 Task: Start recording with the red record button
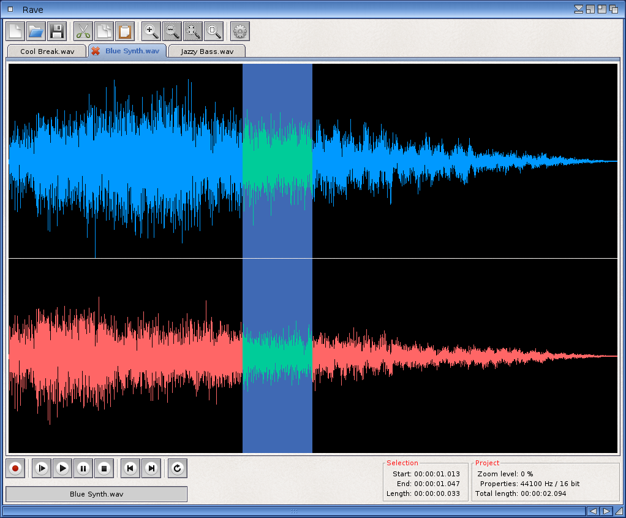pyautogui.click(x=15, y=468)
